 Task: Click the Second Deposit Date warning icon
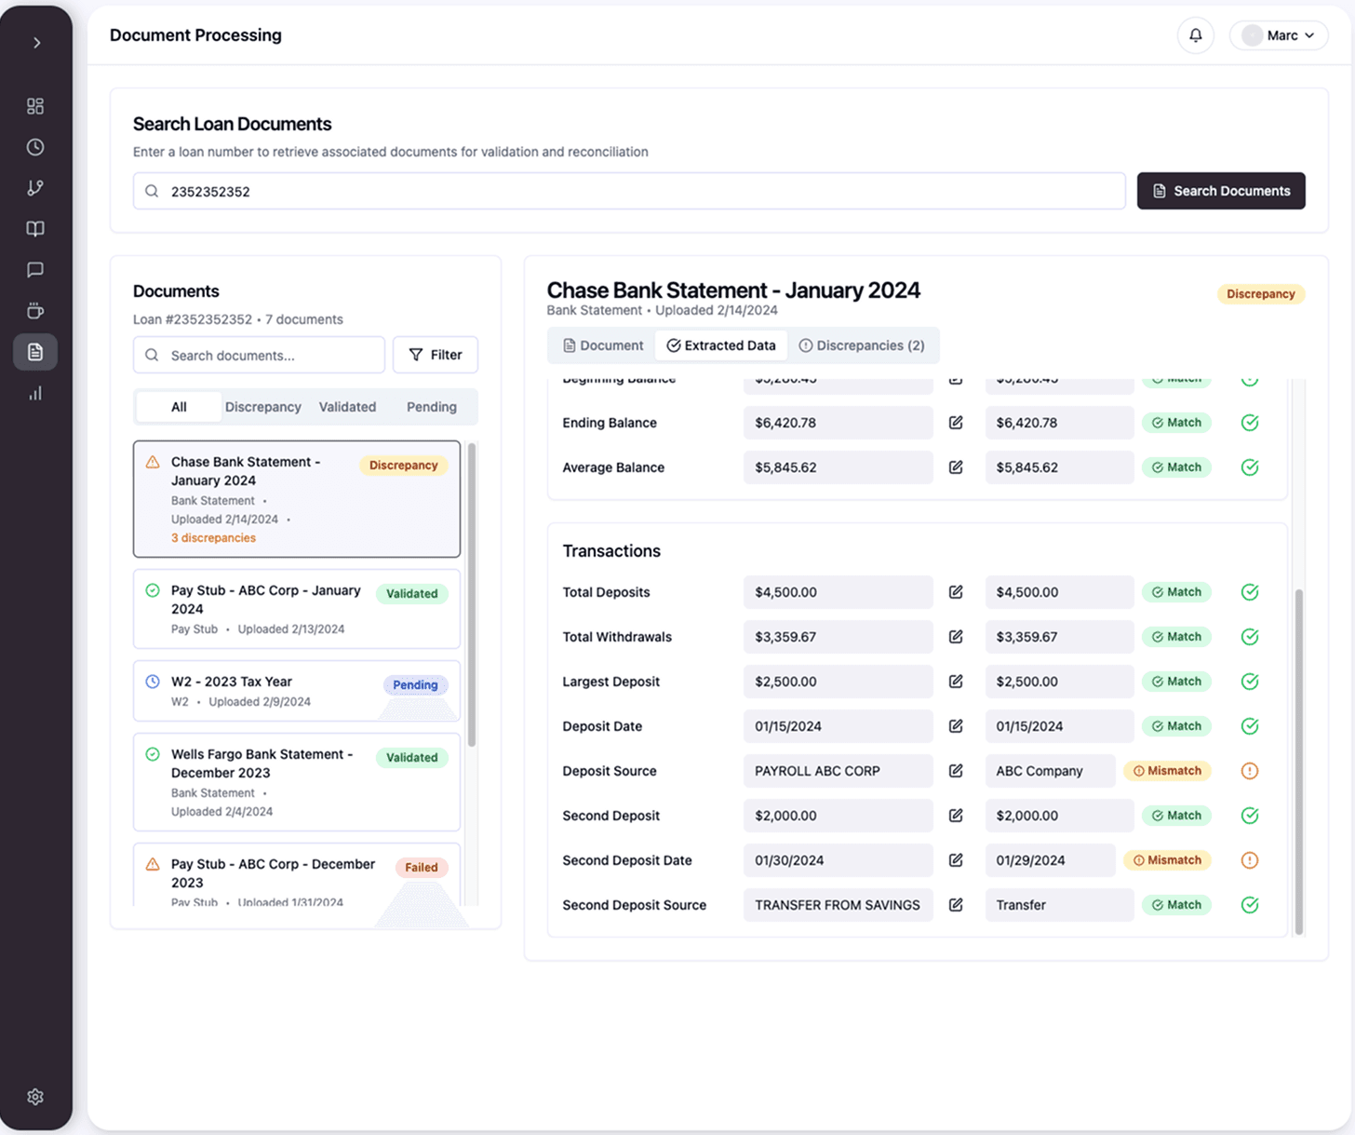pos(1250,860)
